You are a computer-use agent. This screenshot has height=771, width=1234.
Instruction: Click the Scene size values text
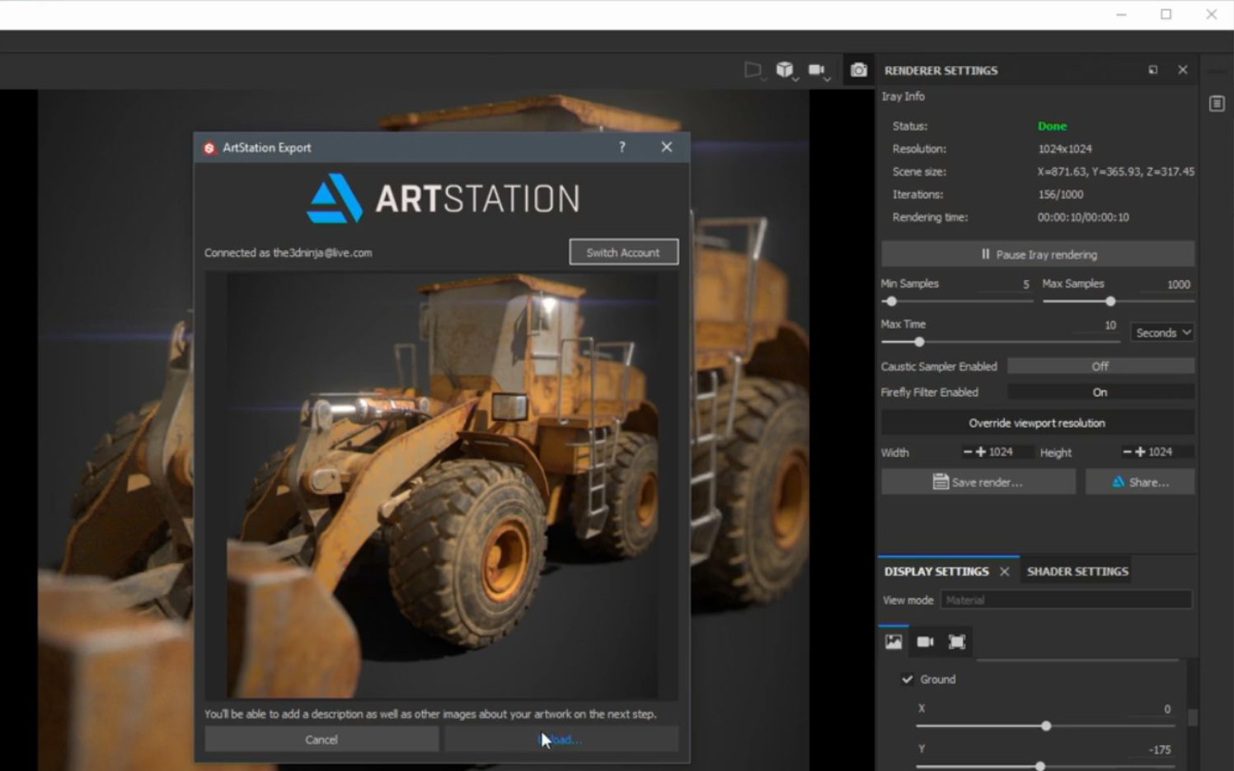pyautogui.click(x=1115, y=171)
